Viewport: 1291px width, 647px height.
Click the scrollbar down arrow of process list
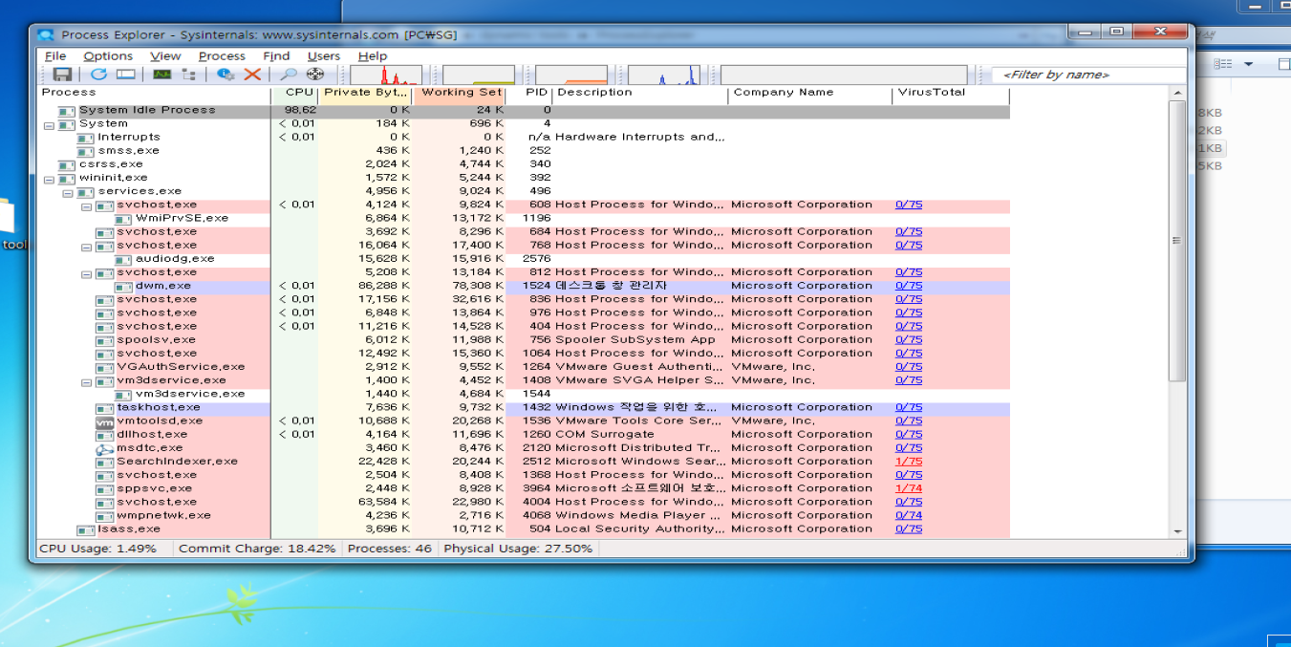(x=1178, y=531)
